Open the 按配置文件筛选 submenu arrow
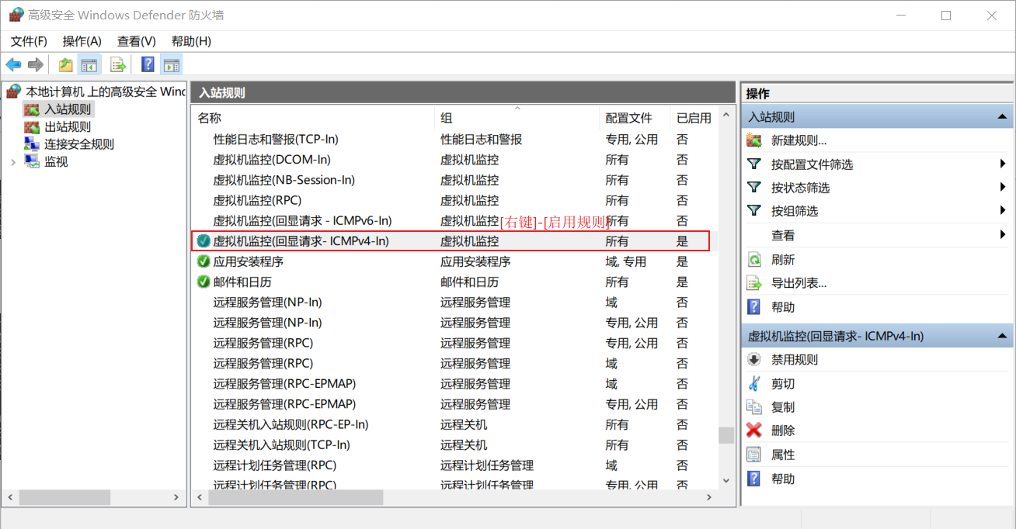Image resolution: width=1016 pixels, height=529 pixels. [1004, 164]
